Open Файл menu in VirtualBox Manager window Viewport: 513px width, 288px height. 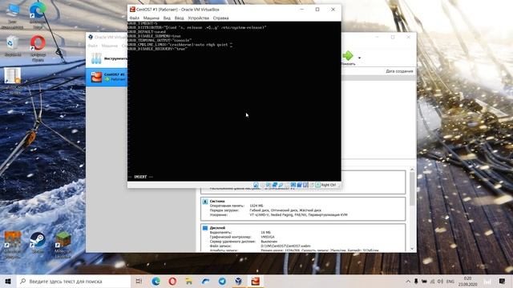[93, 46]
